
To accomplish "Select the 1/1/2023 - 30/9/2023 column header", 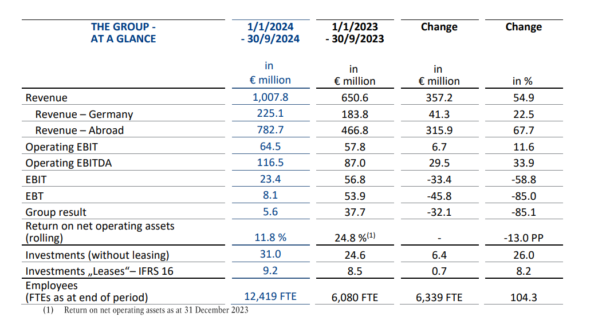I will [355, 33].
